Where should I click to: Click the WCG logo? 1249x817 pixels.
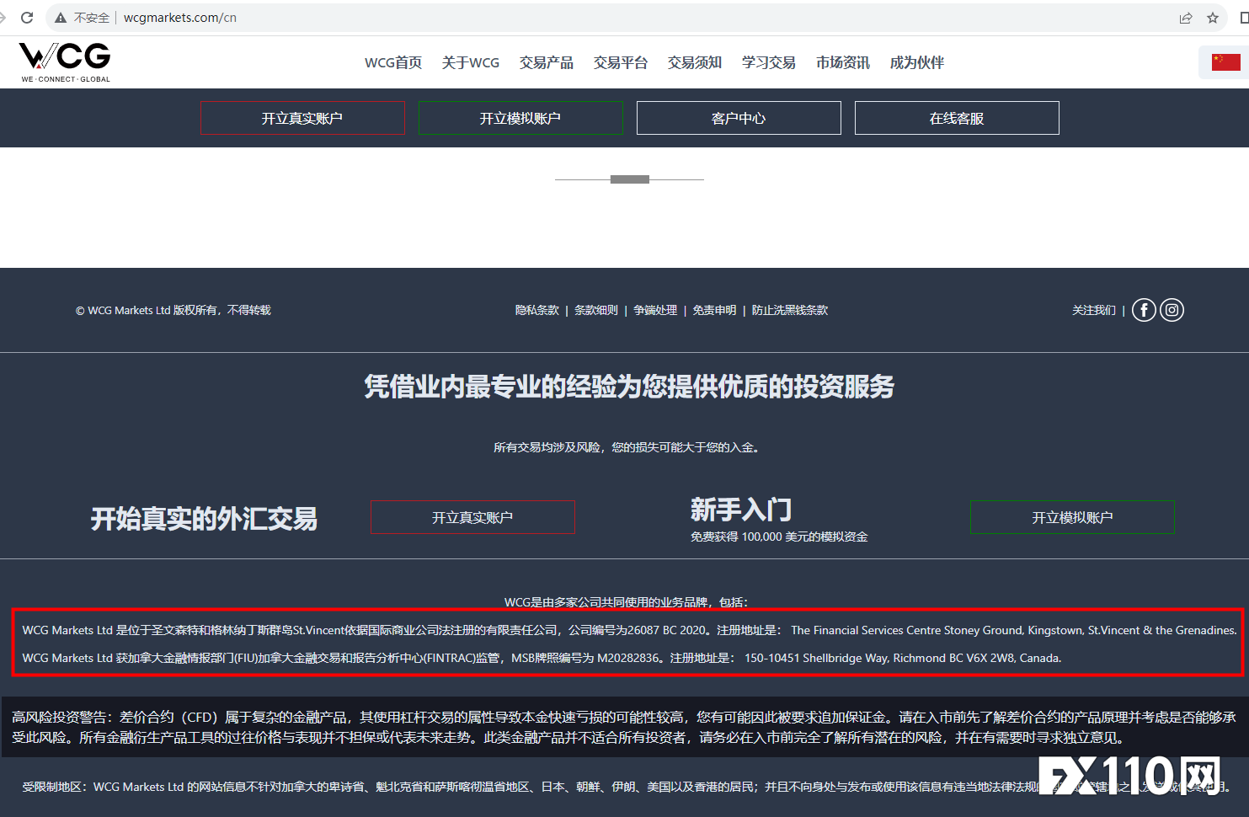point(65,61)
